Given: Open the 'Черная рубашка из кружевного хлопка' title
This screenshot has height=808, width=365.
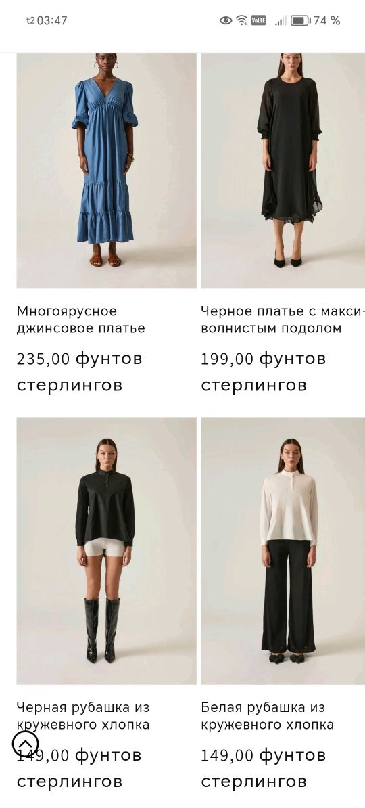Looking at the screenshot, I should [x=83, y=716].
